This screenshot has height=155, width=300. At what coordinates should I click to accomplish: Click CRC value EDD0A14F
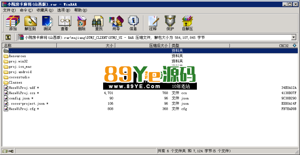[289, 103]
